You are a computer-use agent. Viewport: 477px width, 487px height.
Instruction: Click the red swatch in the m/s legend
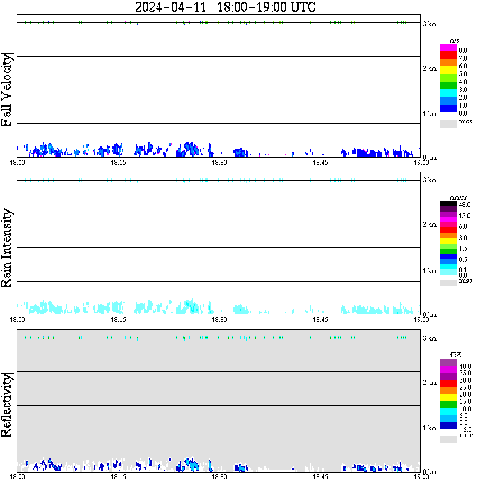tap(448, 56)
